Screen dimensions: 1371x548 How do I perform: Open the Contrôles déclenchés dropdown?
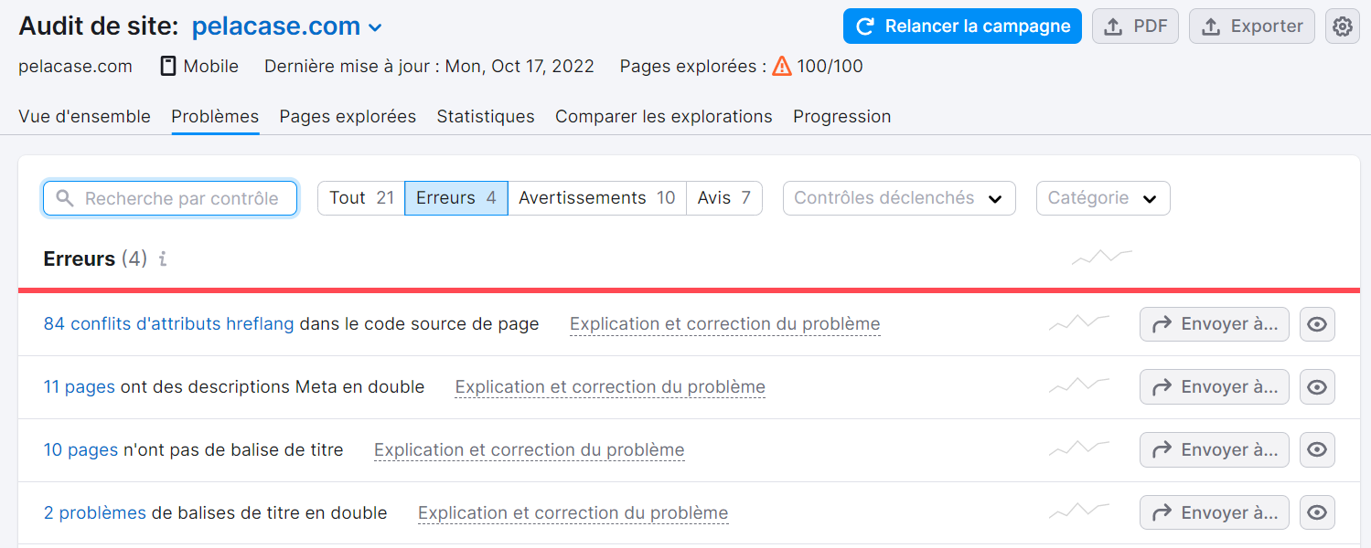pyautogui.click(x=897, y=197)
